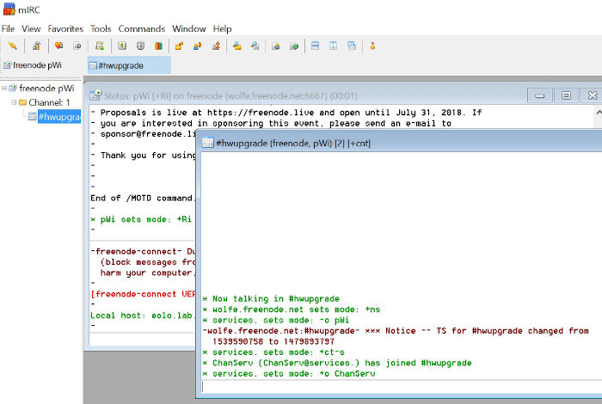Click 'pWi sets mode: +Ri' line

click(141, 219)
